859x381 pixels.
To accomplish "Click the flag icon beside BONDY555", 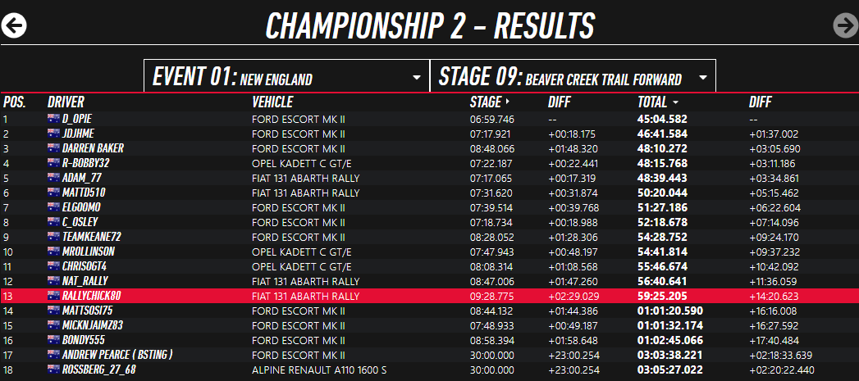I will pyautogui.click(x=54, y=340).
